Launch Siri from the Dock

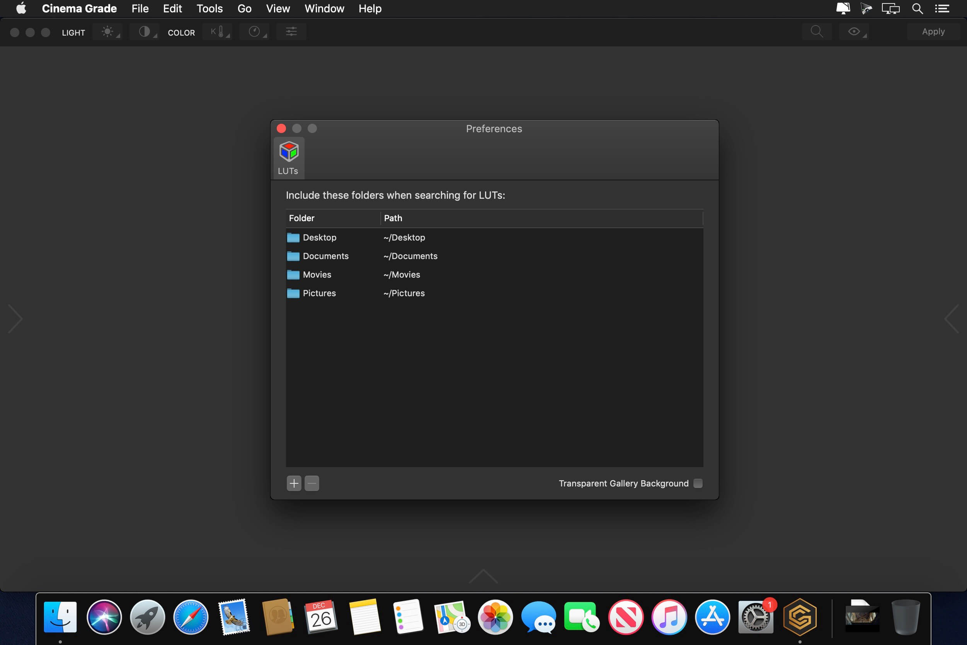pyautogui.click(x=104, y=617)
